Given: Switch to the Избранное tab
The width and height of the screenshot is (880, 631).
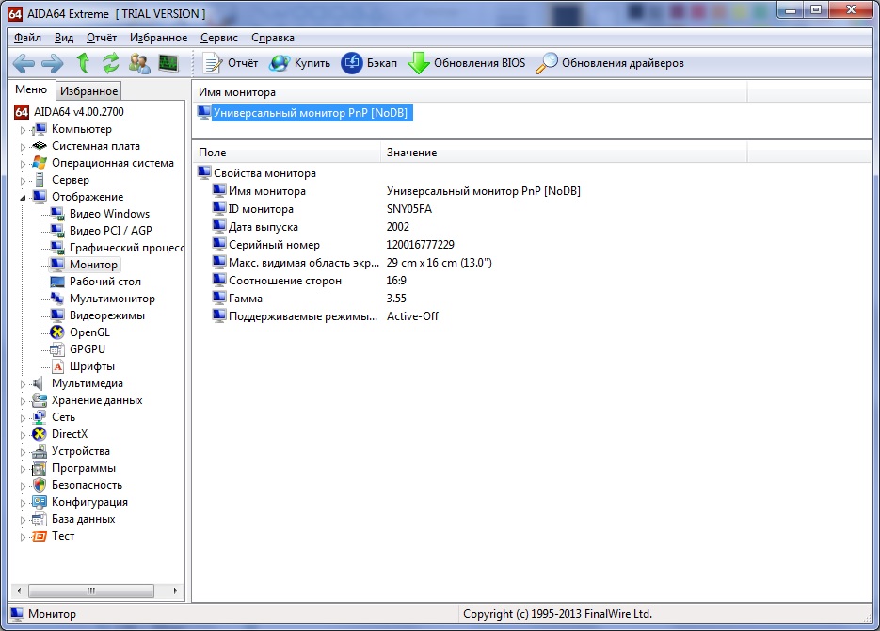Looking at the screenshot, I should tap(88, 91).
